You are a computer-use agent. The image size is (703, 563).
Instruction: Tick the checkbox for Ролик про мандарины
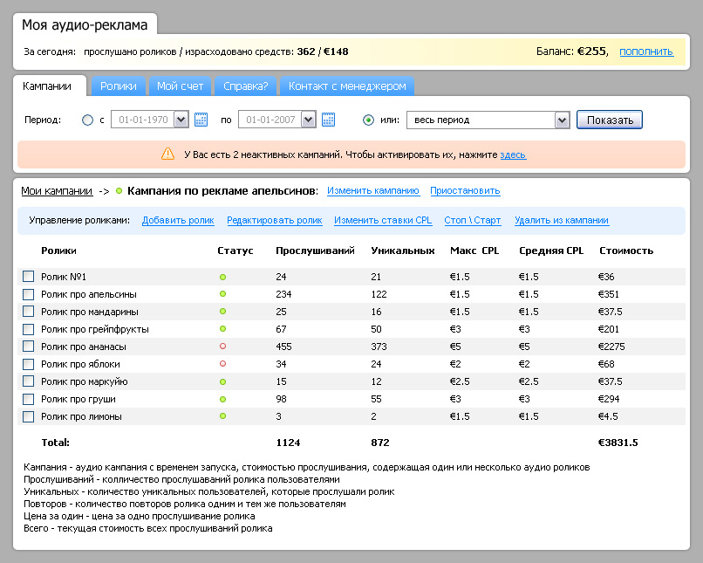tap(28, 312)
